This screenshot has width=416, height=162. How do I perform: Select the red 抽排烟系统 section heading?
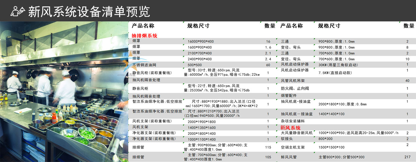tap(144, 35)
